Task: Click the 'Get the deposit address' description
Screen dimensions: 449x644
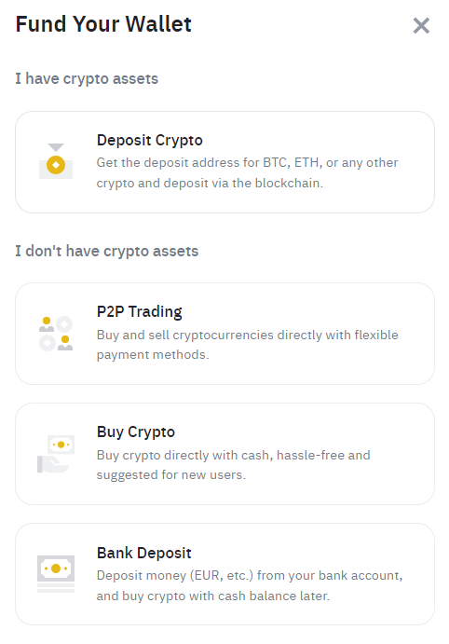Action: click(x=247, y=172)
